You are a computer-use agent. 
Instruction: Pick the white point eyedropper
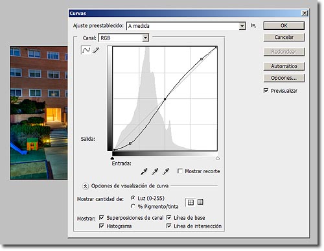pyautogui.click(x=166, y=171)
